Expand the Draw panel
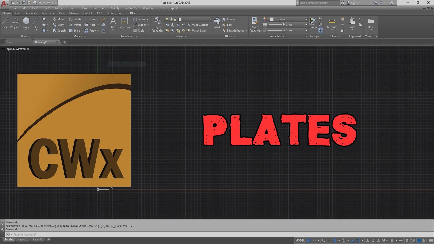The width and height of the screenshot is (434, 244). click(26, 36)
